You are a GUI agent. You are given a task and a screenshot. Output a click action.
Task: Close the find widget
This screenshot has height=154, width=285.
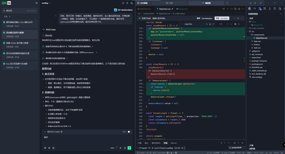pyautogui.click(x=239, y=24)
